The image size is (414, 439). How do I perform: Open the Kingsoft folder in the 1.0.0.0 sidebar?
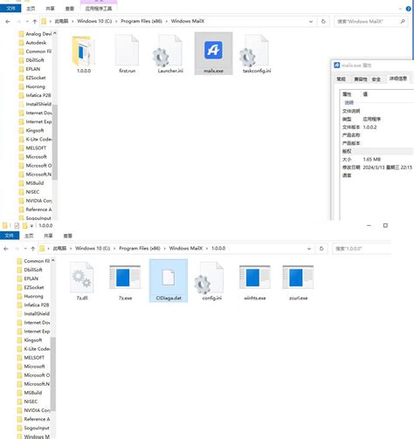click(30, 340)
